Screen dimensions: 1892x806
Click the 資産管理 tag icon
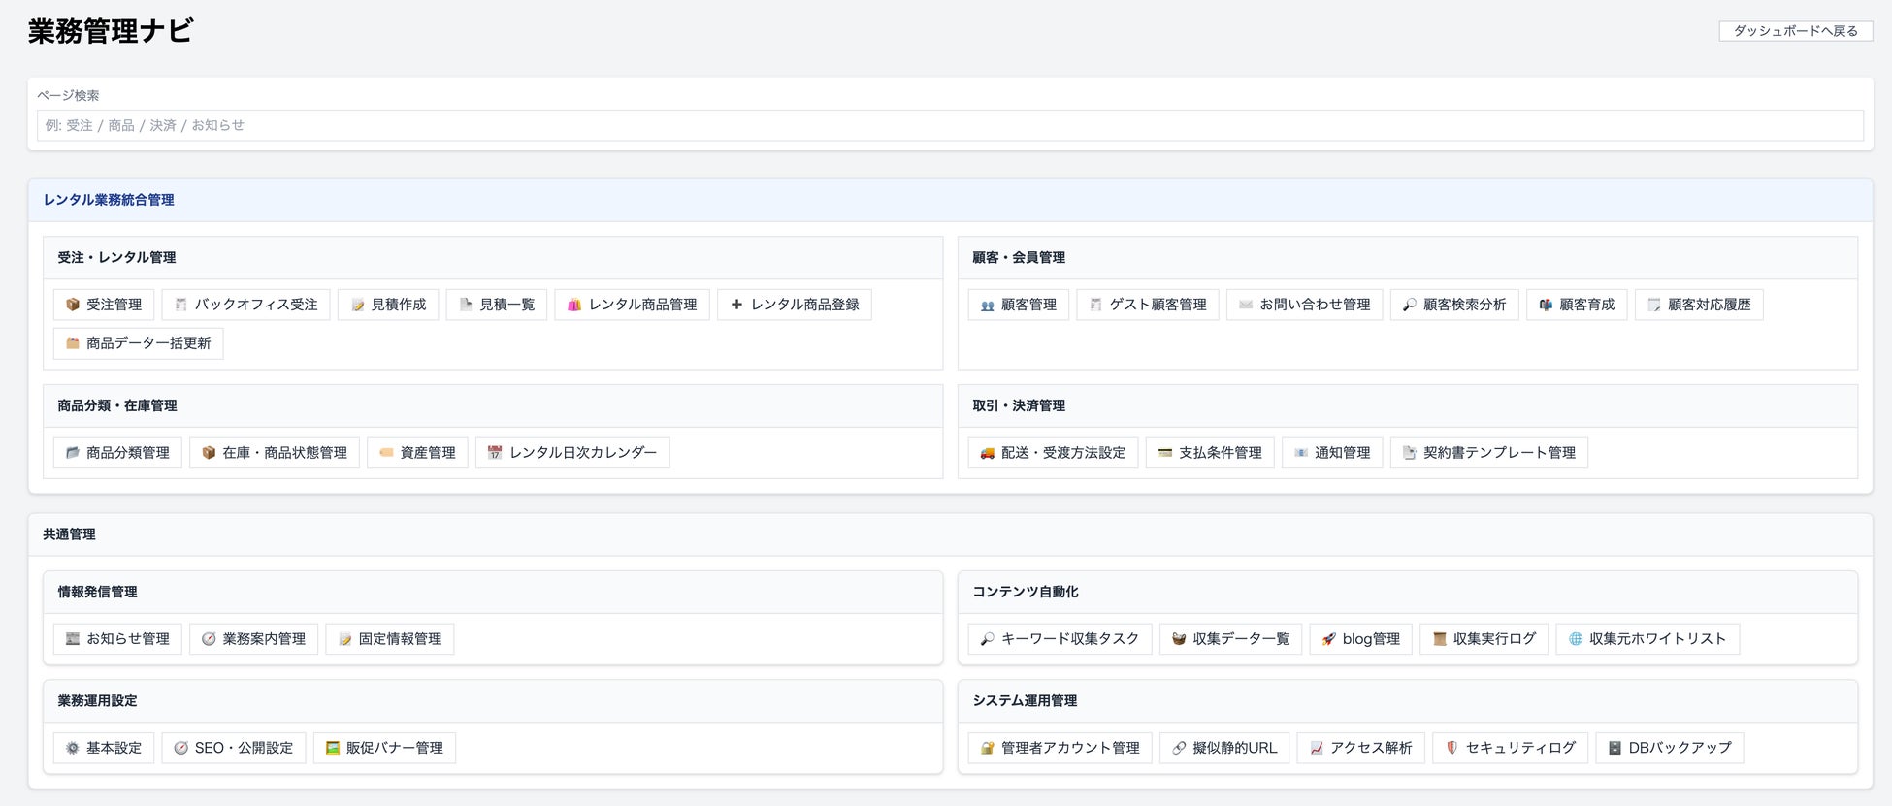(x=386, y=453)
